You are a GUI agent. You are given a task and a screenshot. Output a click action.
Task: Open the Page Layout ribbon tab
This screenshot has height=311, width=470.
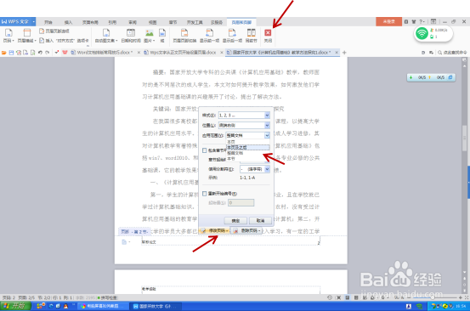91,22
